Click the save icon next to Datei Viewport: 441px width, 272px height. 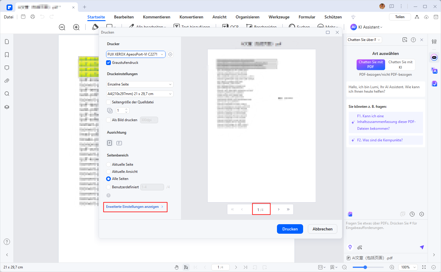(x=23, y=17)
